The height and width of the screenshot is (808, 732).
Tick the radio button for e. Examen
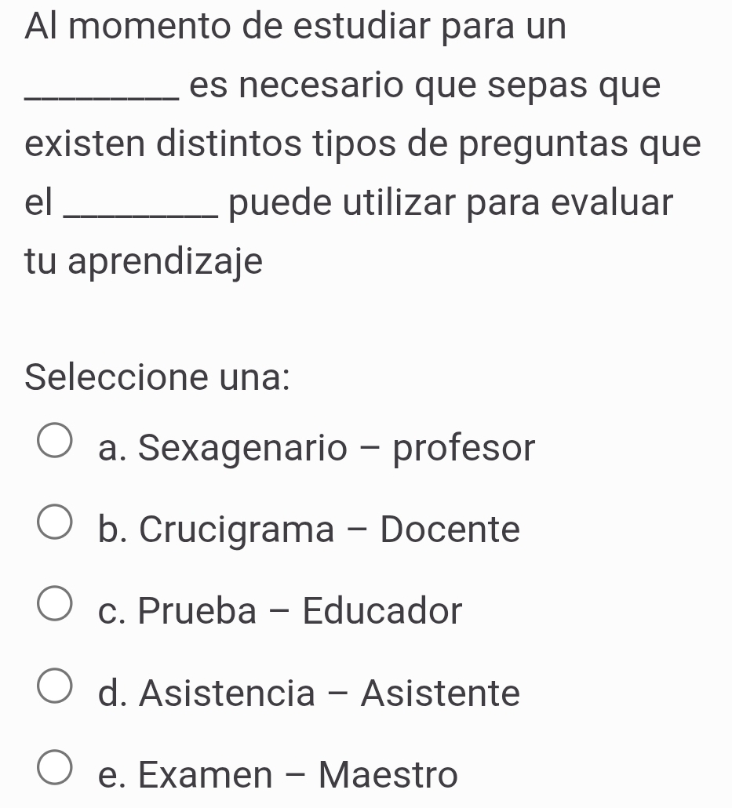[55, 767]
